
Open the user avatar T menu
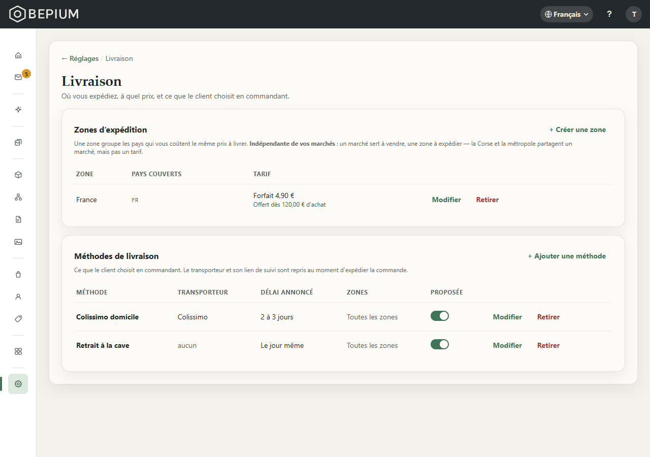[x=634, y=14]
